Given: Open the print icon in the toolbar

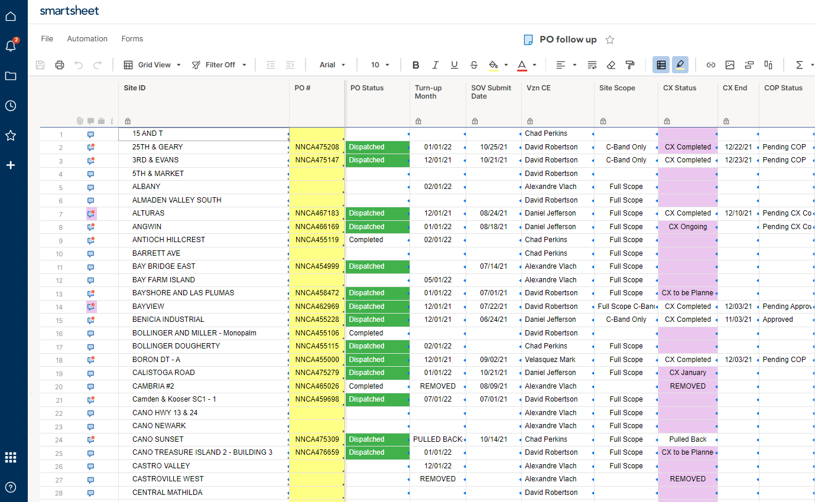Looking at the screenshot, I should point(59,65).
